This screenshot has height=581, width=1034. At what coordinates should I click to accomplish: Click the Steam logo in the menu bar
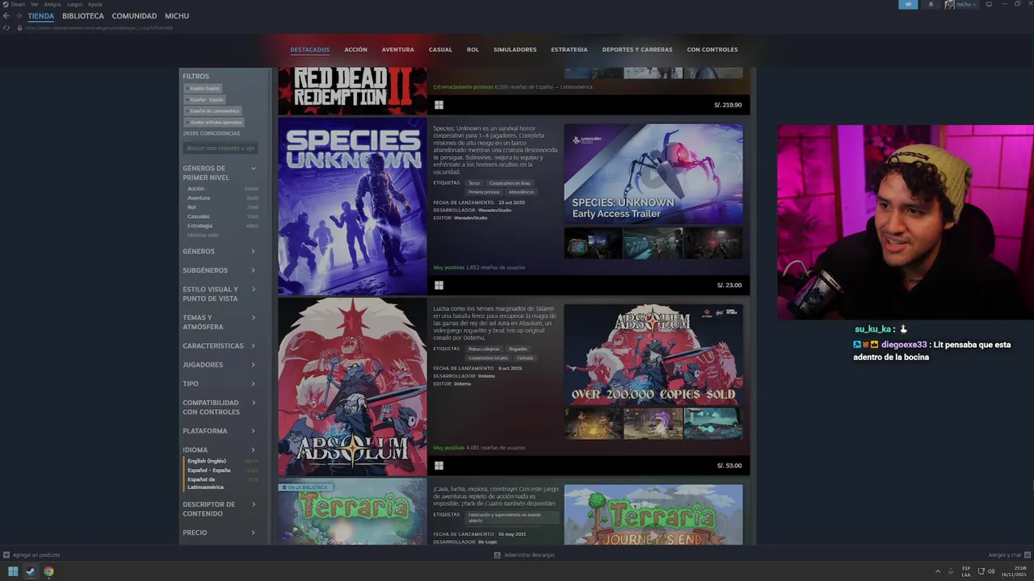click(x=6, y=4)
